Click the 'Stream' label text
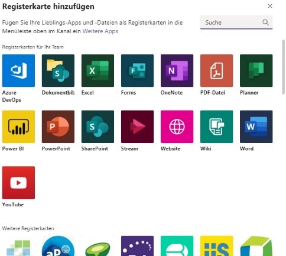This screenshot has width=286, height=256. (x=129, y=148)
